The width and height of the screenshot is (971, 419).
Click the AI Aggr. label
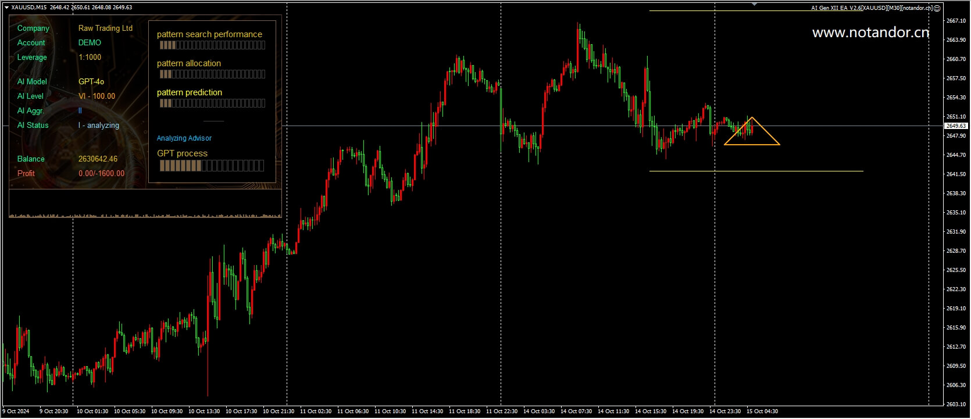pyautogui.click(x=30, y=111)
